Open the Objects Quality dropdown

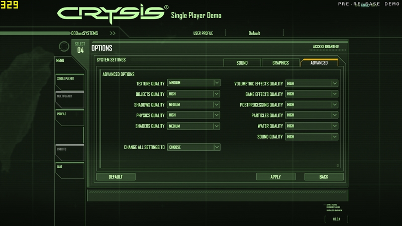click(x=193, y=94)
